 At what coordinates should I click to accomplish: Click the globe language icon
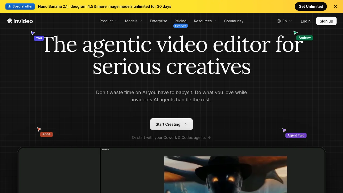[279, 21]
